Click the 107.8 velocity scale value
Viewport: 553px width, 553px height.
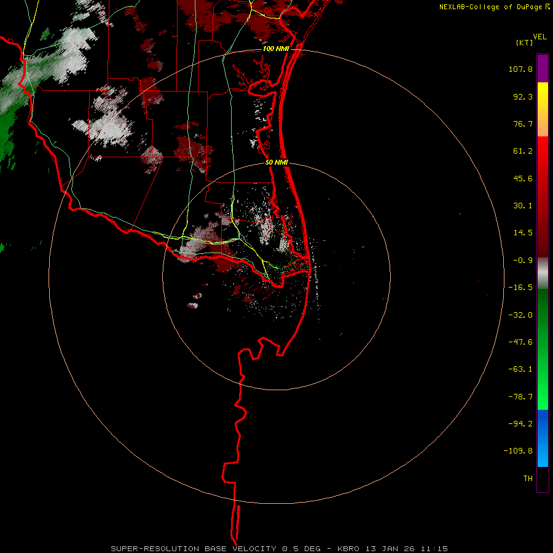[x=520, y=69]
